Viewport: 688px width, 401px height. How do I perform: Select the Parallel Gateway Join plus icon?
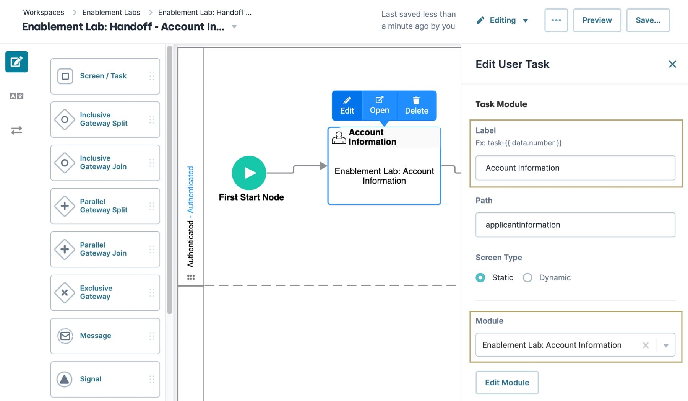click(x=65, y=249)
